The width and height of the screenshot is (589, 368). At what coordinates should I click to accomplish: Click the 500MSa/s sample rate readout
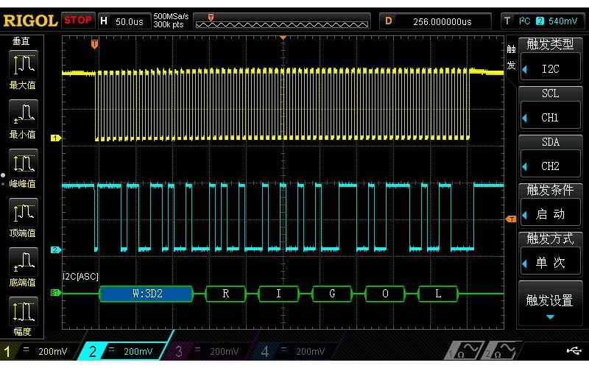(x=171, y=16)
